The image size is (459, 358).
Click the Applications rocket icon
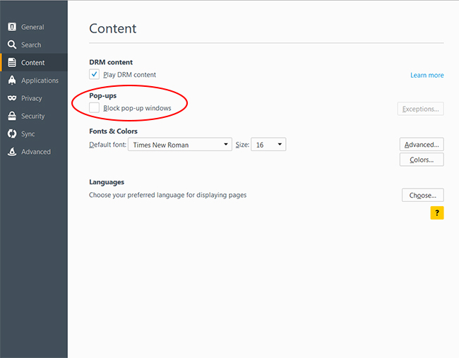tap(12, 80)
